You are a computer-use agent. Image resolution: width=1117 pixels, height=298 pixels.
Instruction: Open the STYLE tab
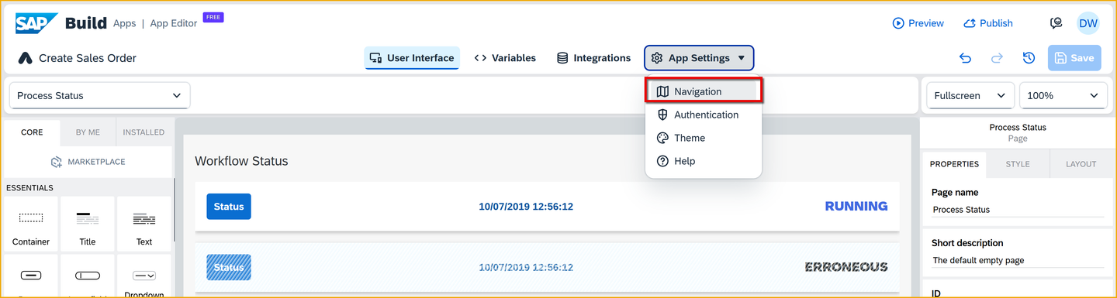tap(1018, 164)
